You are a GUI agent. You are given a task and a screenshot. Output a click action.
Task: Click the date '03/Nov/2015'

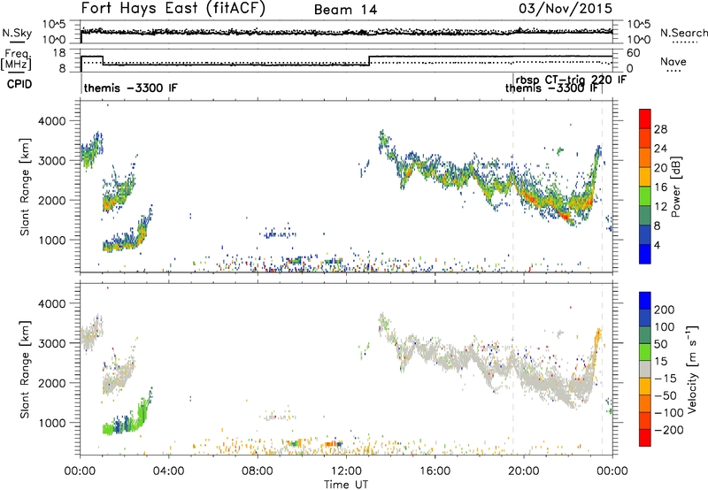tap(566, 8)
